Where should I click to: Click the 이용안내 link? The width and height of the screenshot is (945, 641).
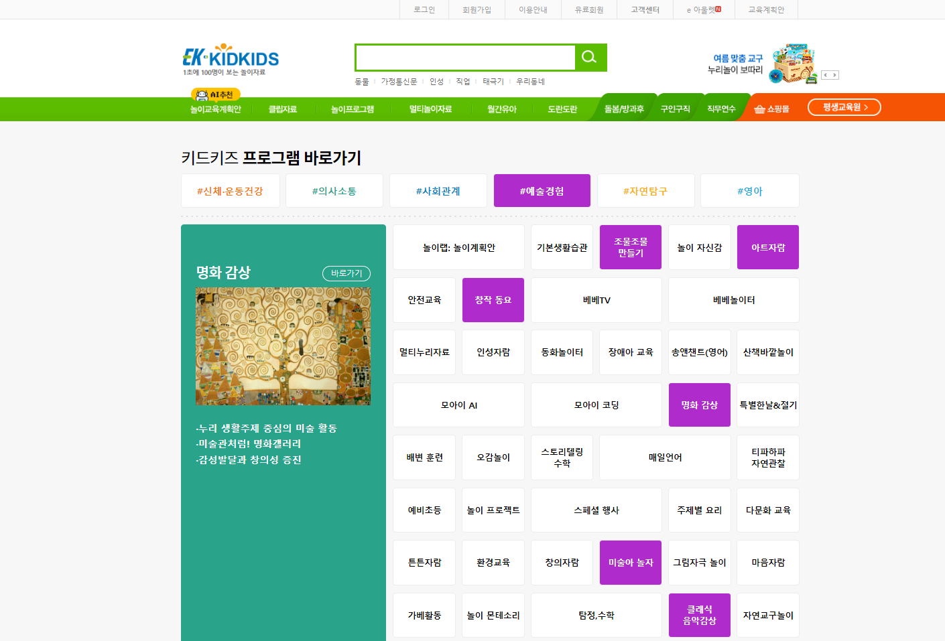pos(533,9)
